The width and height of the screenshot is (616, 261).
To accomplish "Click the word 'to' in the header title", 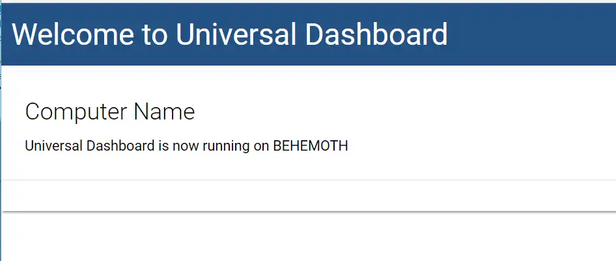I will [155, 35].
